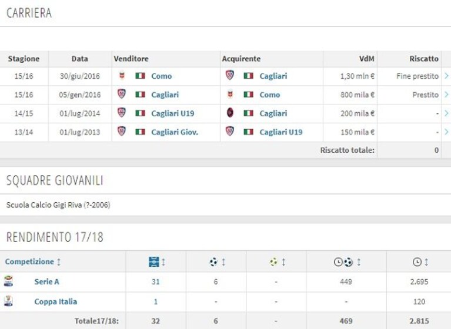Click the 31 Serie A appearances number
The height and width of the screenshot is (329, 451).
click(156, 281)
